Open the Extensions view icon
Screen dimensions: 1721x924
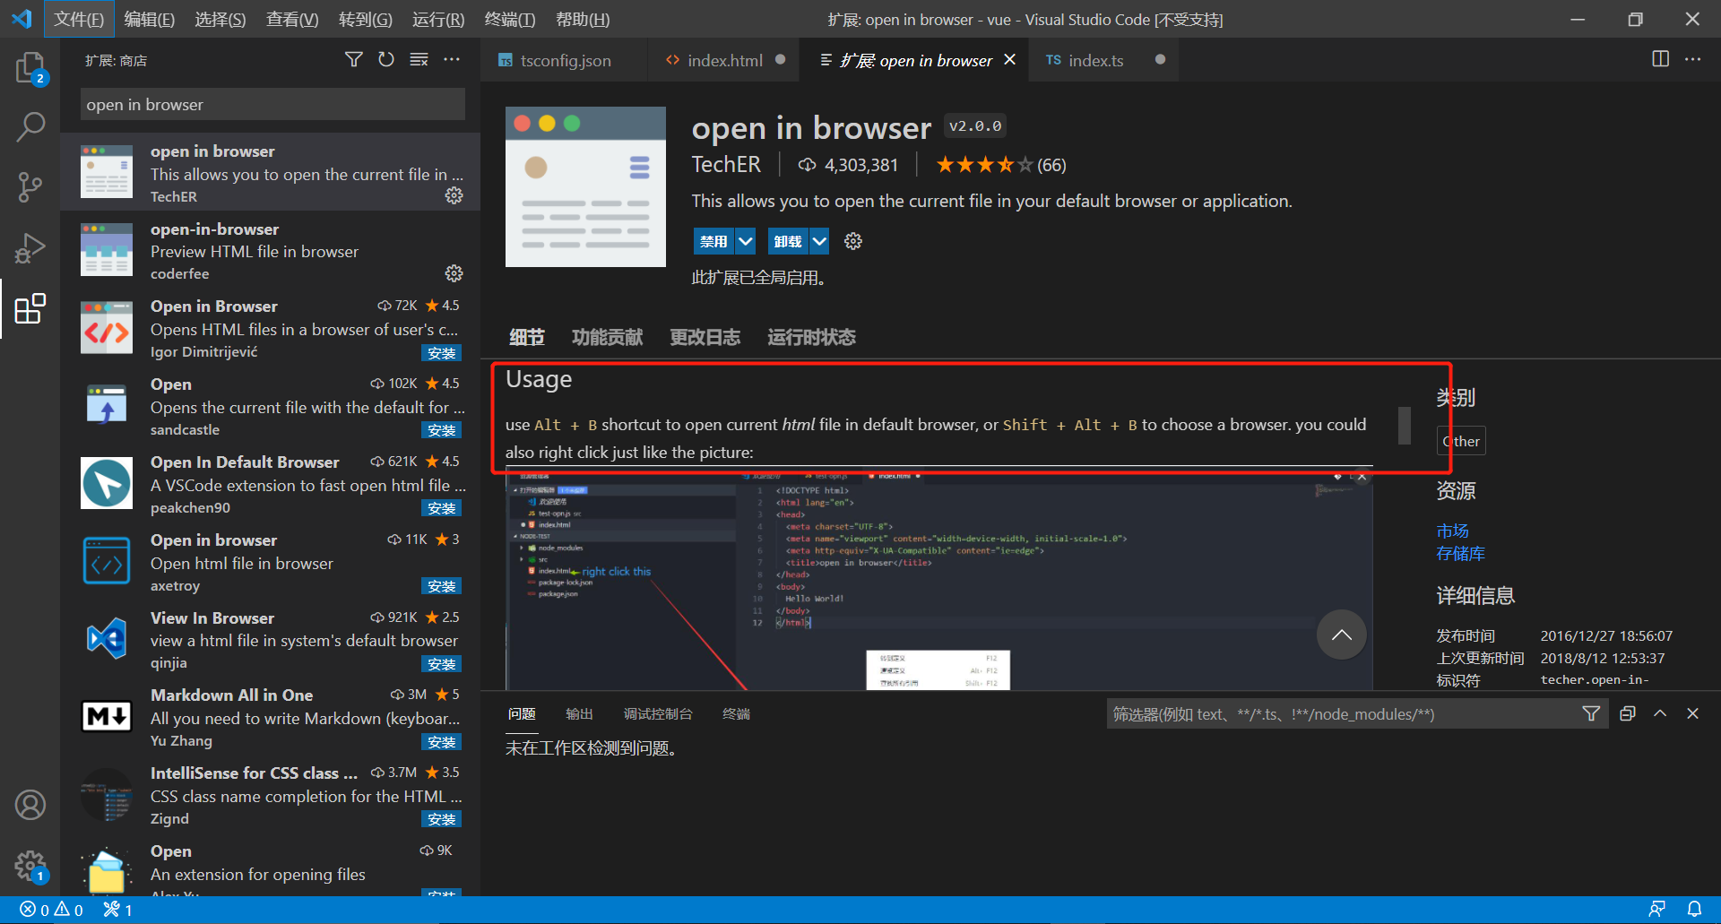pyautogui.click(x=30, y=309)
